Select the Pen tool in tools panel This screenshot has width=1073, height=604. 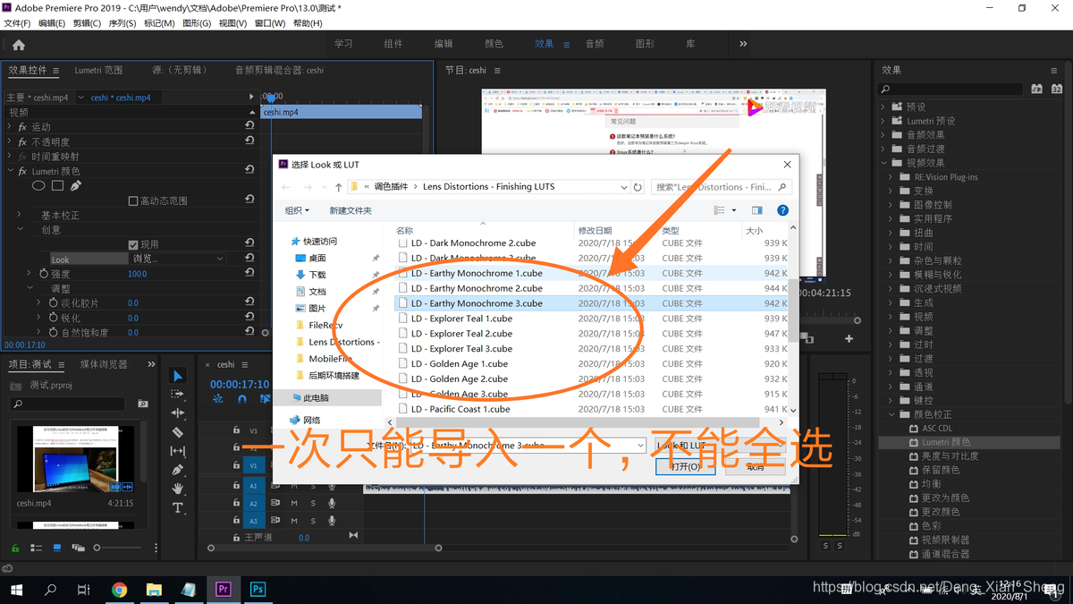[177, 470]
